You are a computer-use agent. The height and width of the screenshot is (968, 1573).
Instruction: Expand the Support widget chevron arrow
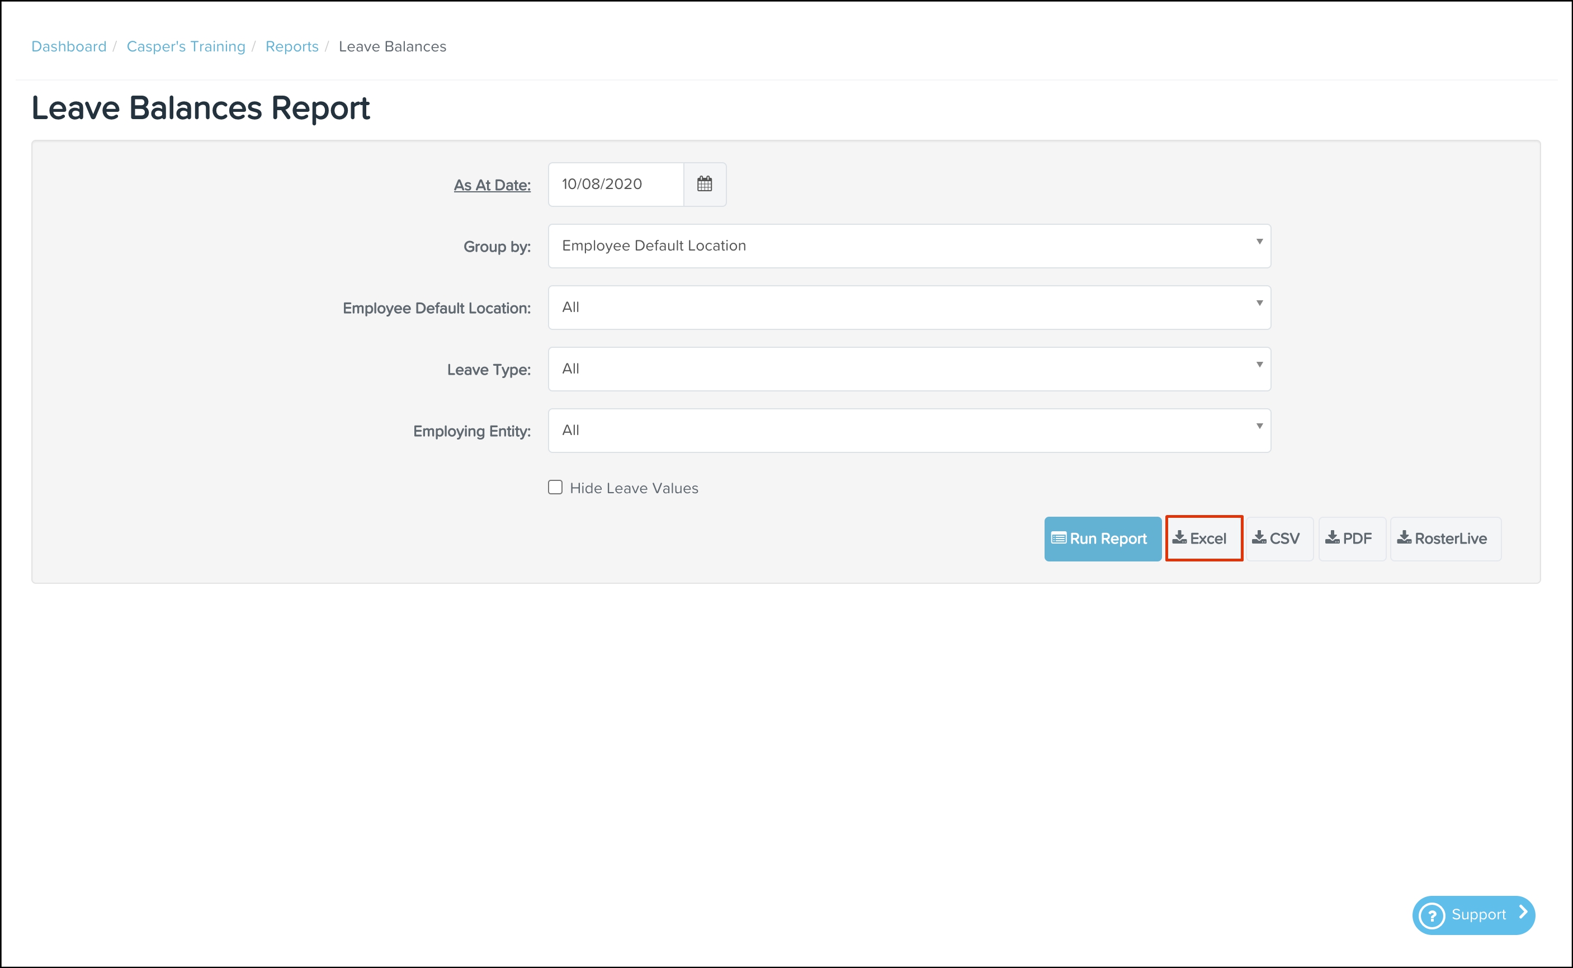click(x=1523, y=913)
